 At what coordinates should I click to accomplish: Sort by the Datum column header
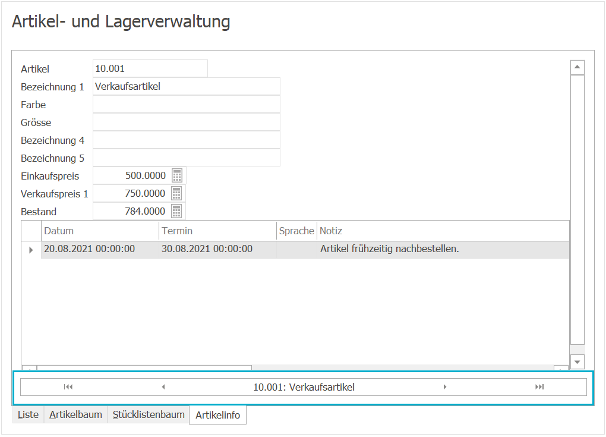[100, 231]
